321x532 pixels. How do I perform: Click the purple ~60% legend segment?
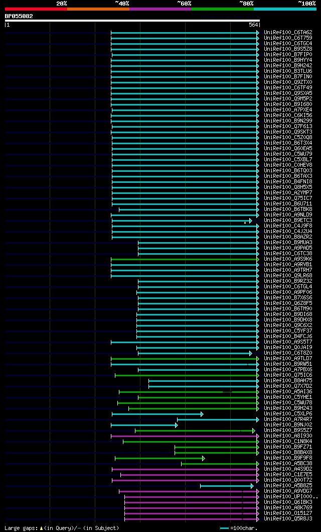pos(160,9)
